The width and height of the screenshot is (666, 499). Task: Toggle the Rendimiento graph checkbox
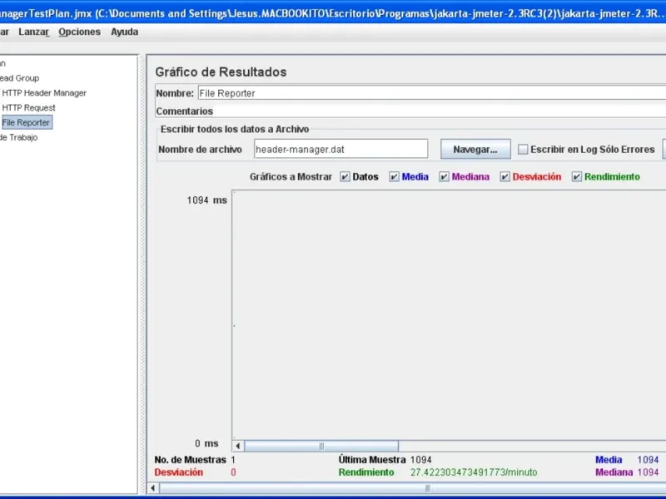(x=576, y=177)
